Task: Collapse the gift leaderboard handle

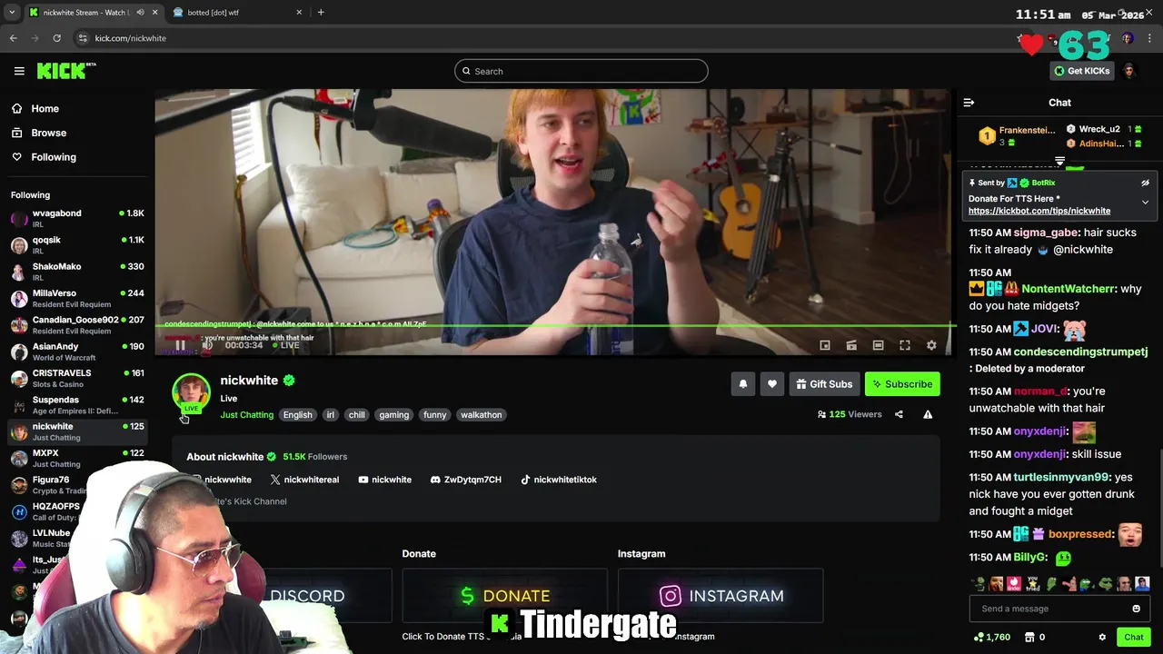Action: pos(1059,161)
